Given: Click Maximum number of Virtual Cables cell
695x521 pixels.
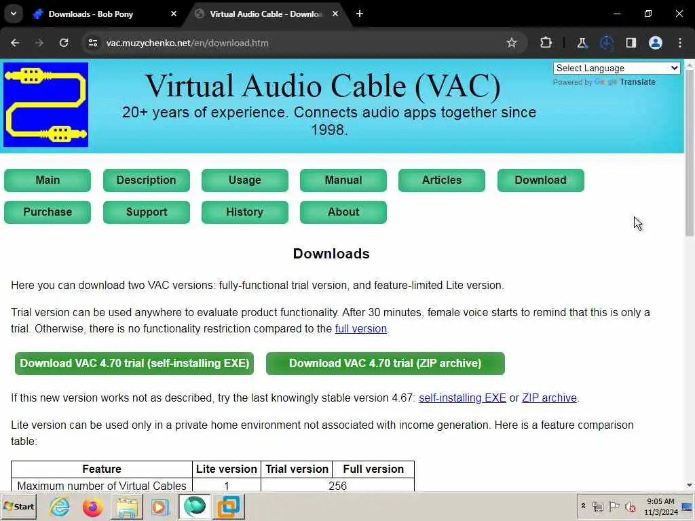Looking at the screenshot, I should pyautogui.click(x=102, y=486).
